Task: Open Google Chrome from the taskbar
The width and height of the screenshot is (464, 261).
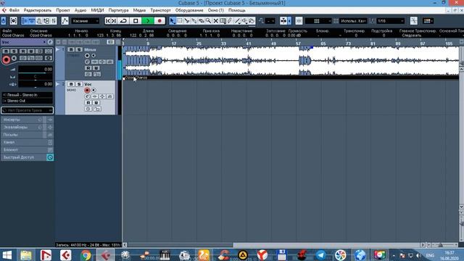Action: pos(86,255)
